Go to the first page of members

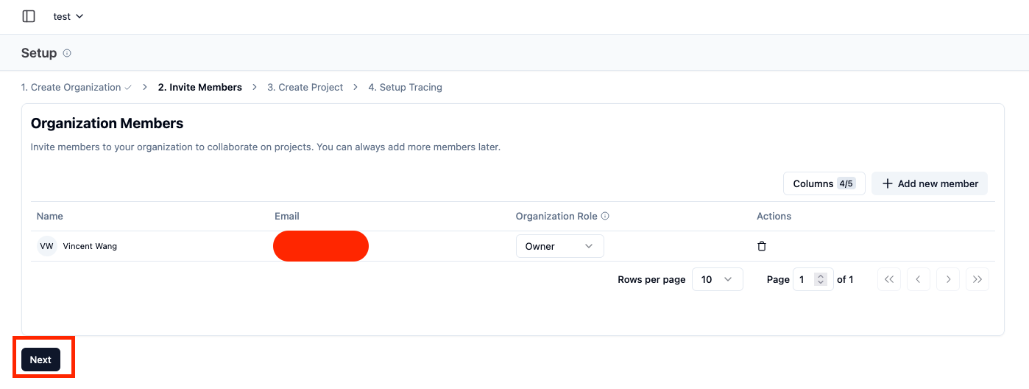tap(888, 279)
